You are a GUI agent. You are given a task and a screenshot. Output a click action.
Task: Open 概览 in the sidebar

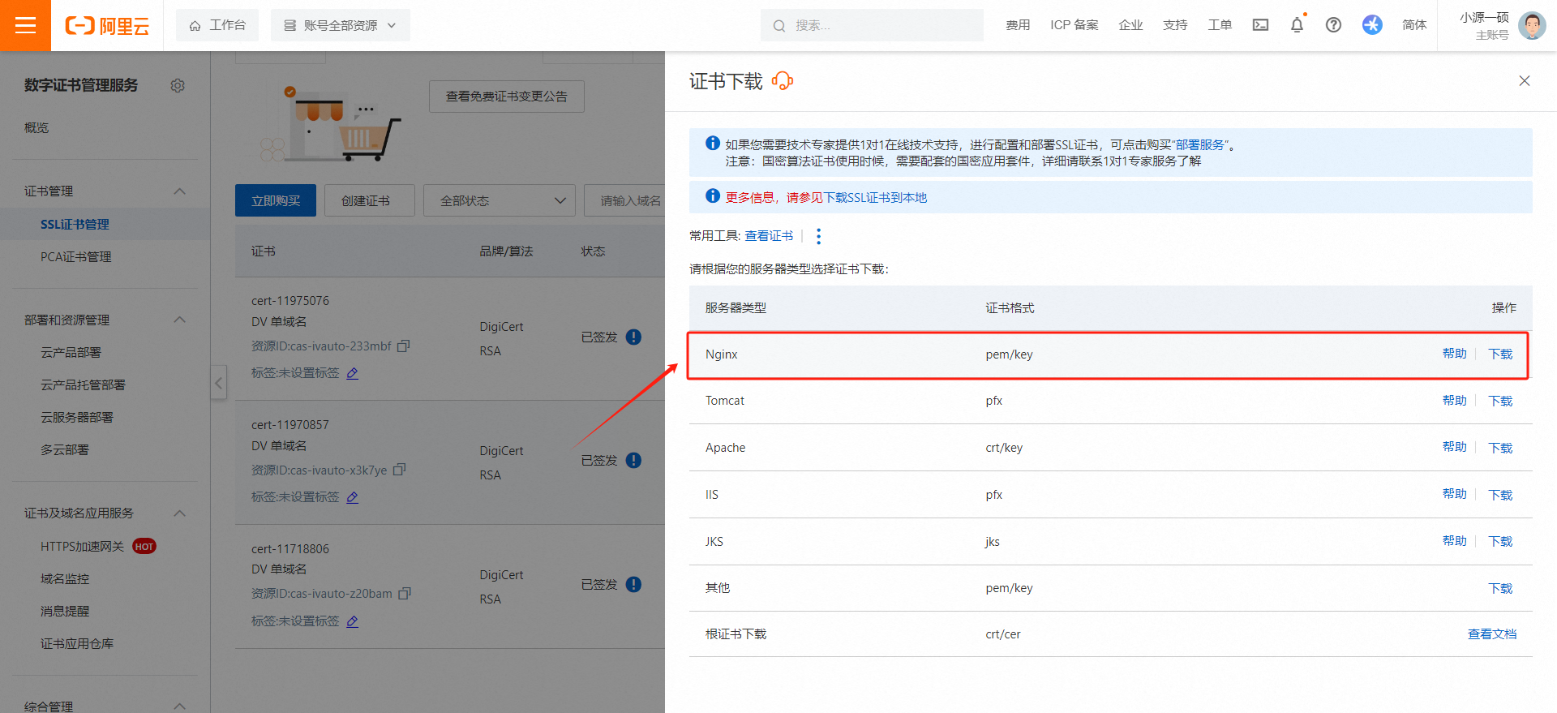(x=36, y=127)
